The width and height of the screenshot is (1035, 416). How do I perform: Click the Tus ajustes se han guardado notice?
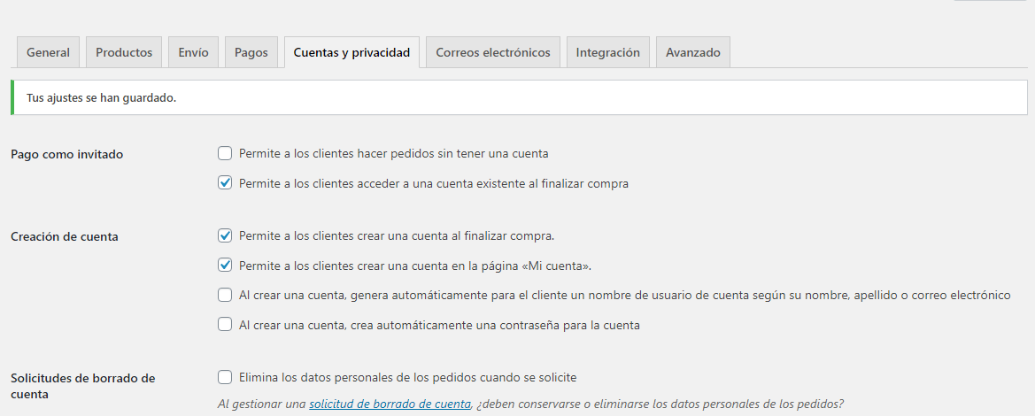pos(519,97)
